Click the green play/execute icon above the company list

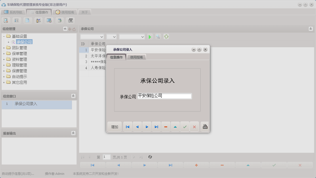(150, 37)
